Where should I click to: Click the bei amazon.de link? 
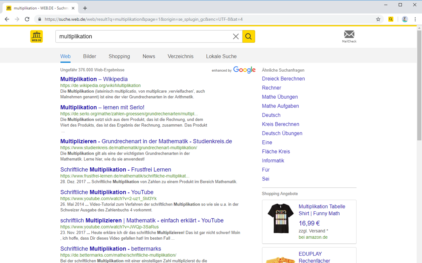[313, 237]
